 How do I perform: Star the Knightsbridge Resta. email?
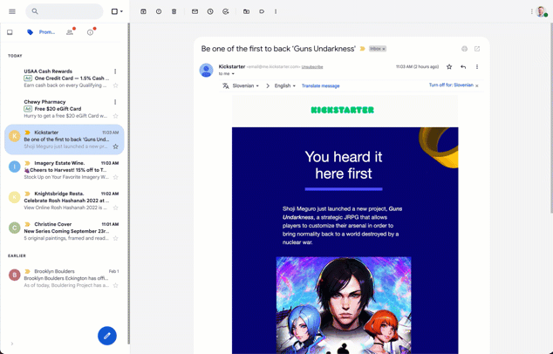[115, 208]
